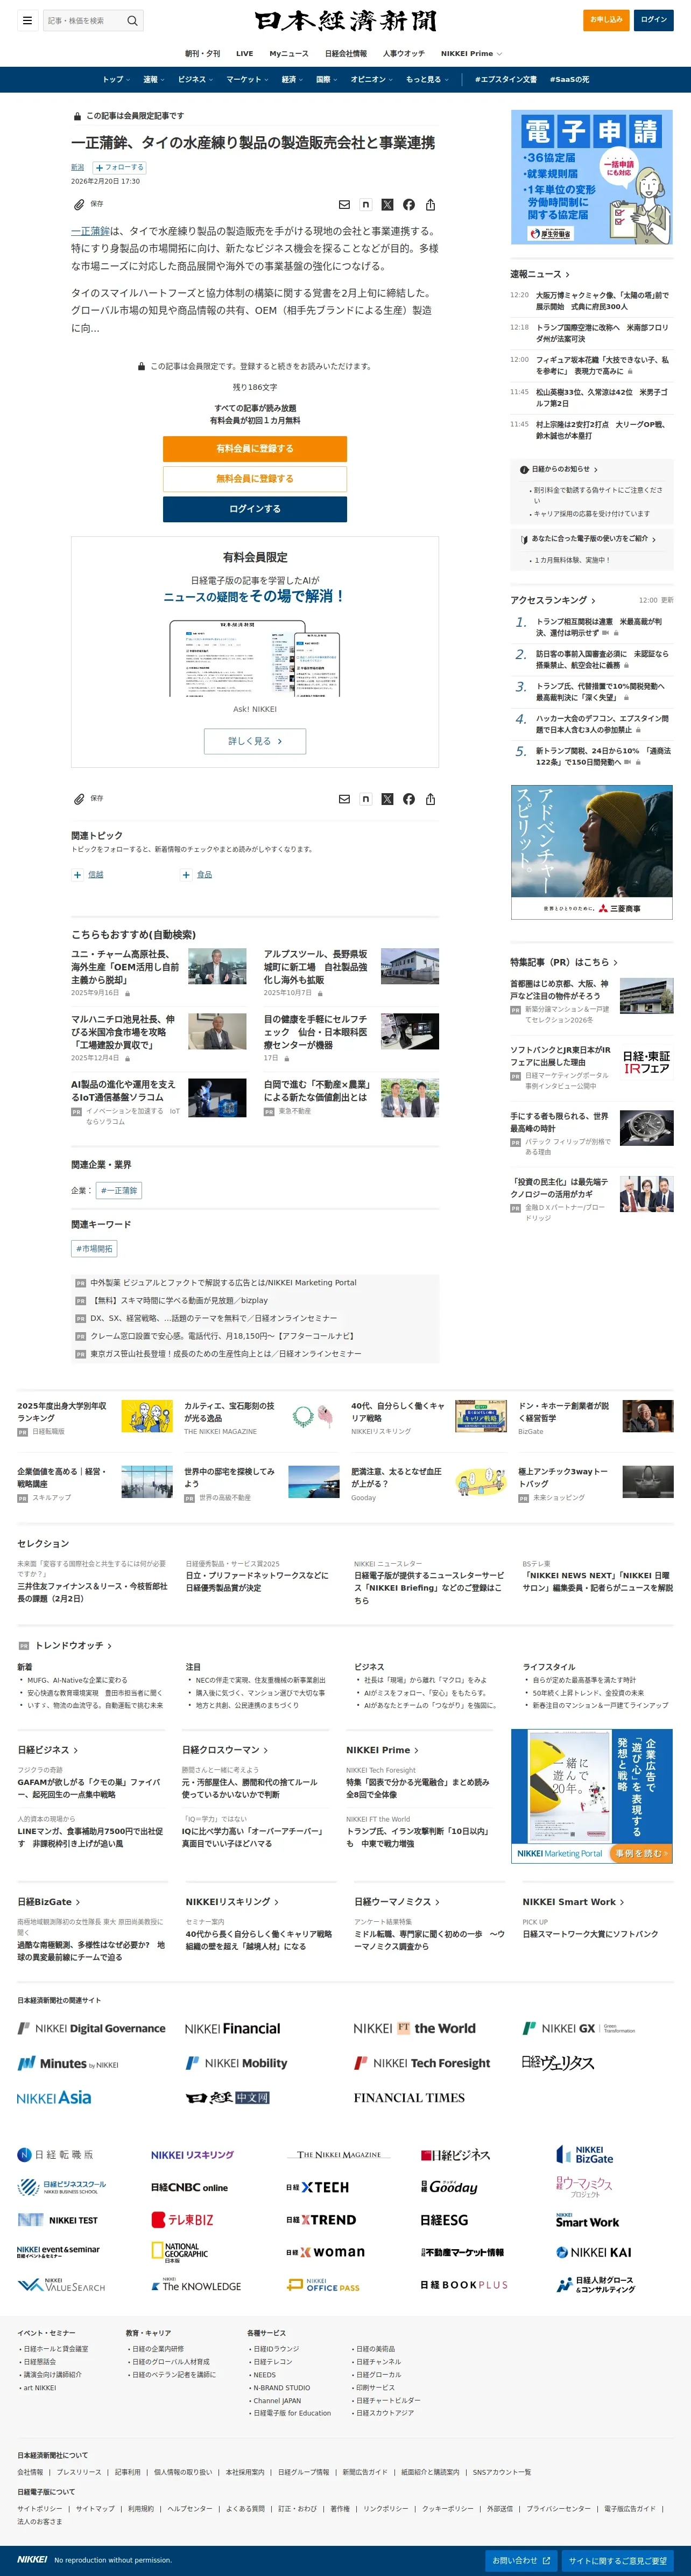Click X icon above 関連トピック

click(x=387, y=799)
